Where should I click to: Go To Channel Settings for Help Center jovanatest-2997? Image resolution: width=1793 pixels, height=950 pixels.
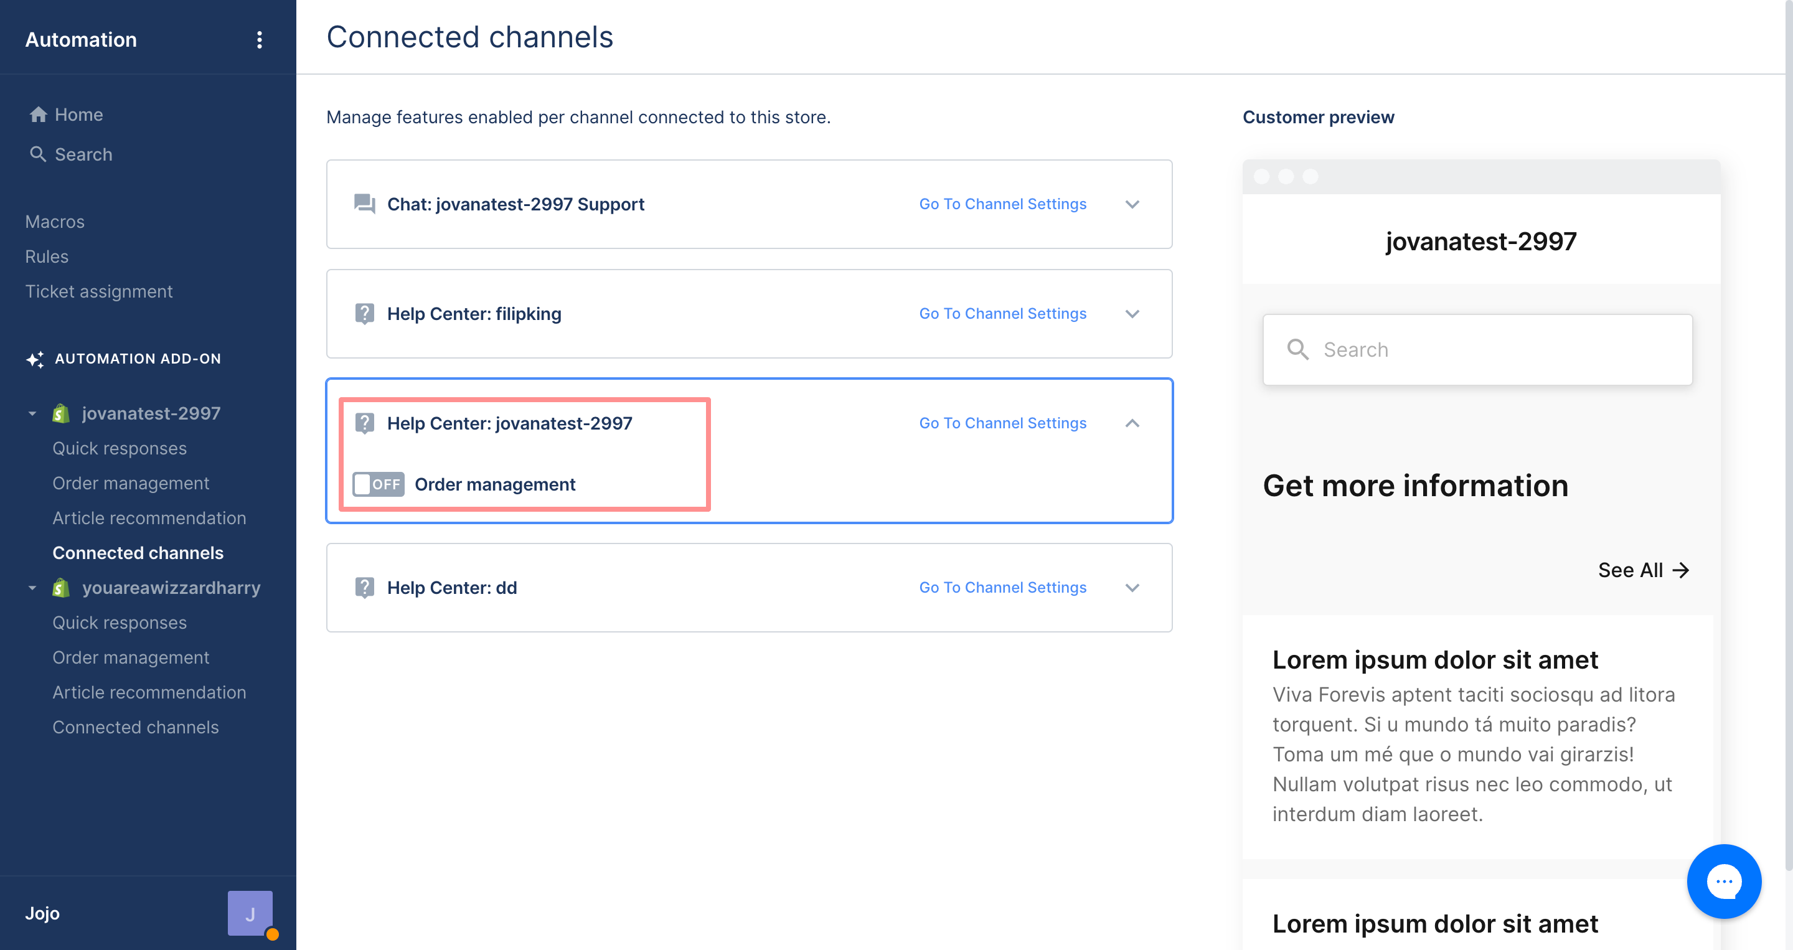pos(1002,423)
